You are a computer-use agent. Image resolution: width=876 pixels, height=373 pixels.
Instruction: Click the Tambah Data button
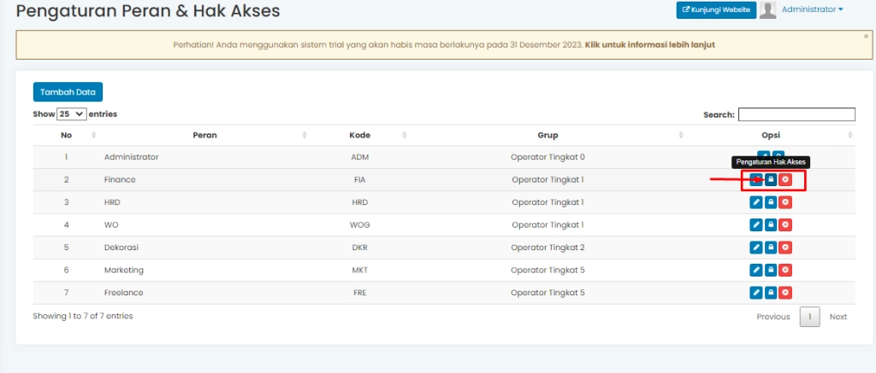pos(68,92)
